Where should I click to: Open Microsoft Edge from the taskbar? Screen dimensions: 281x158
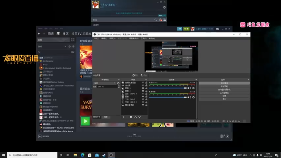(x=83, y=155)
